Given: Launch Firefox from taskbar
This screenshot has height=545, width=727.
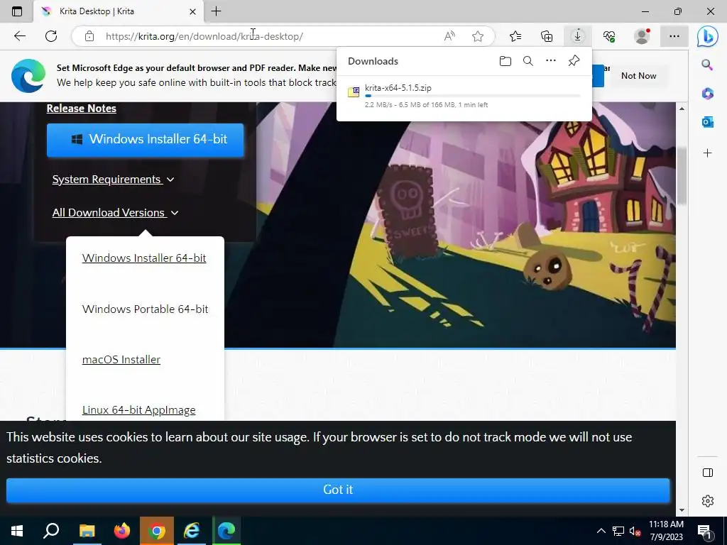Looking at the screenshot, I should click(x=122, y=531).
